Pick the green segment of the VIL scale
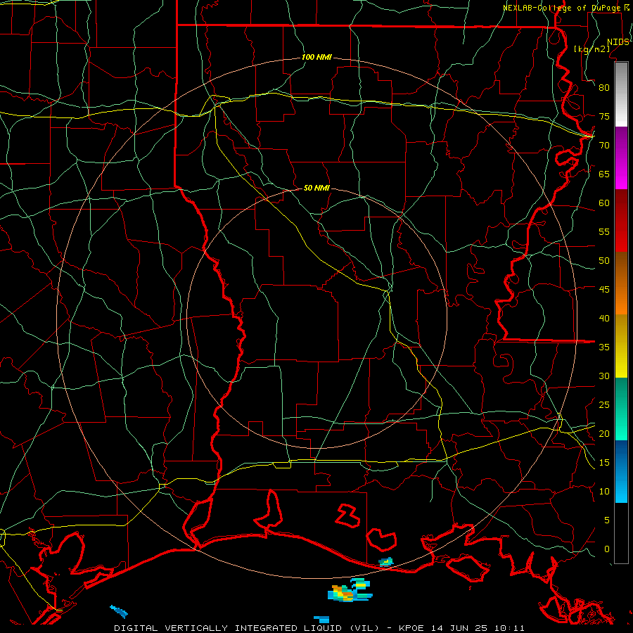 click(x=621, y=409)
